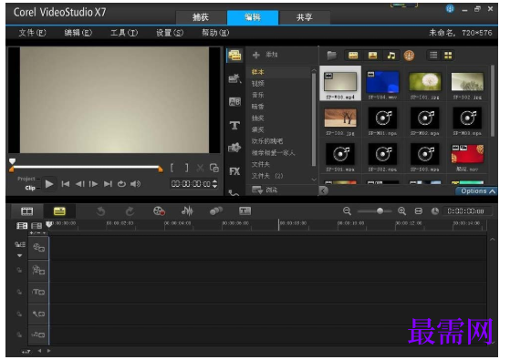Click the preview scrubber bar

tap(86, 168)
